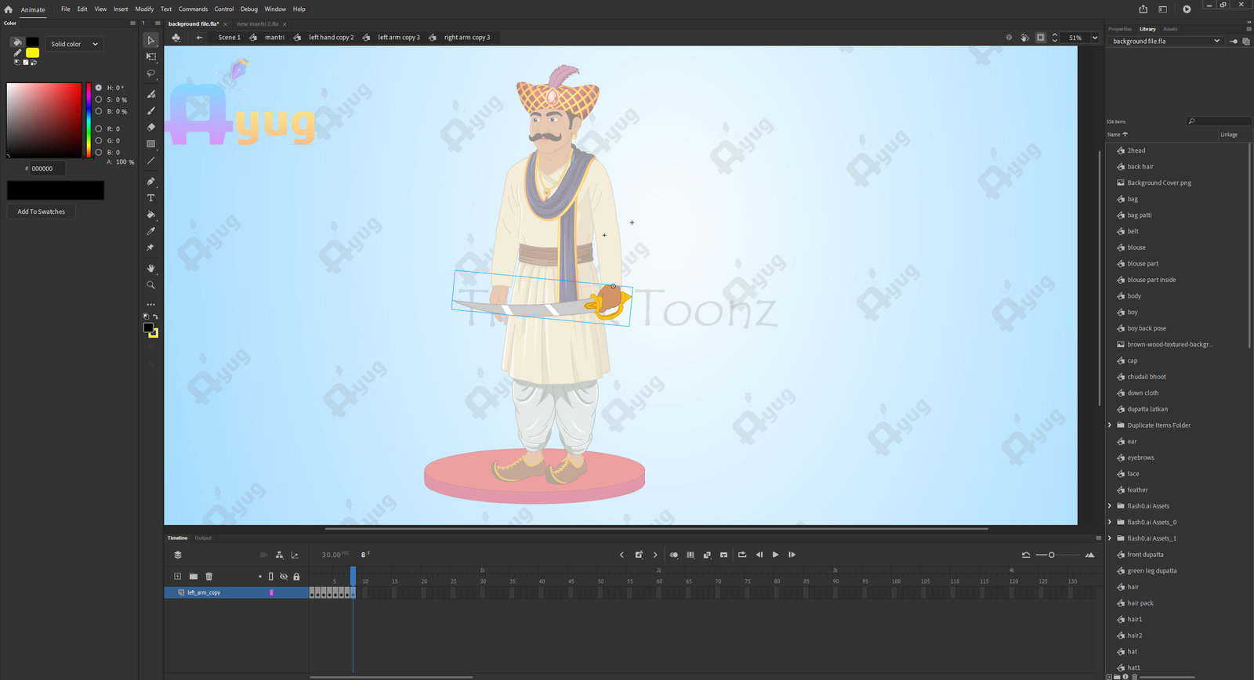The width and height of the screenshot is (1254, 680).
Task: Select the Free Transform tool
Action: (x=151, y=57)
